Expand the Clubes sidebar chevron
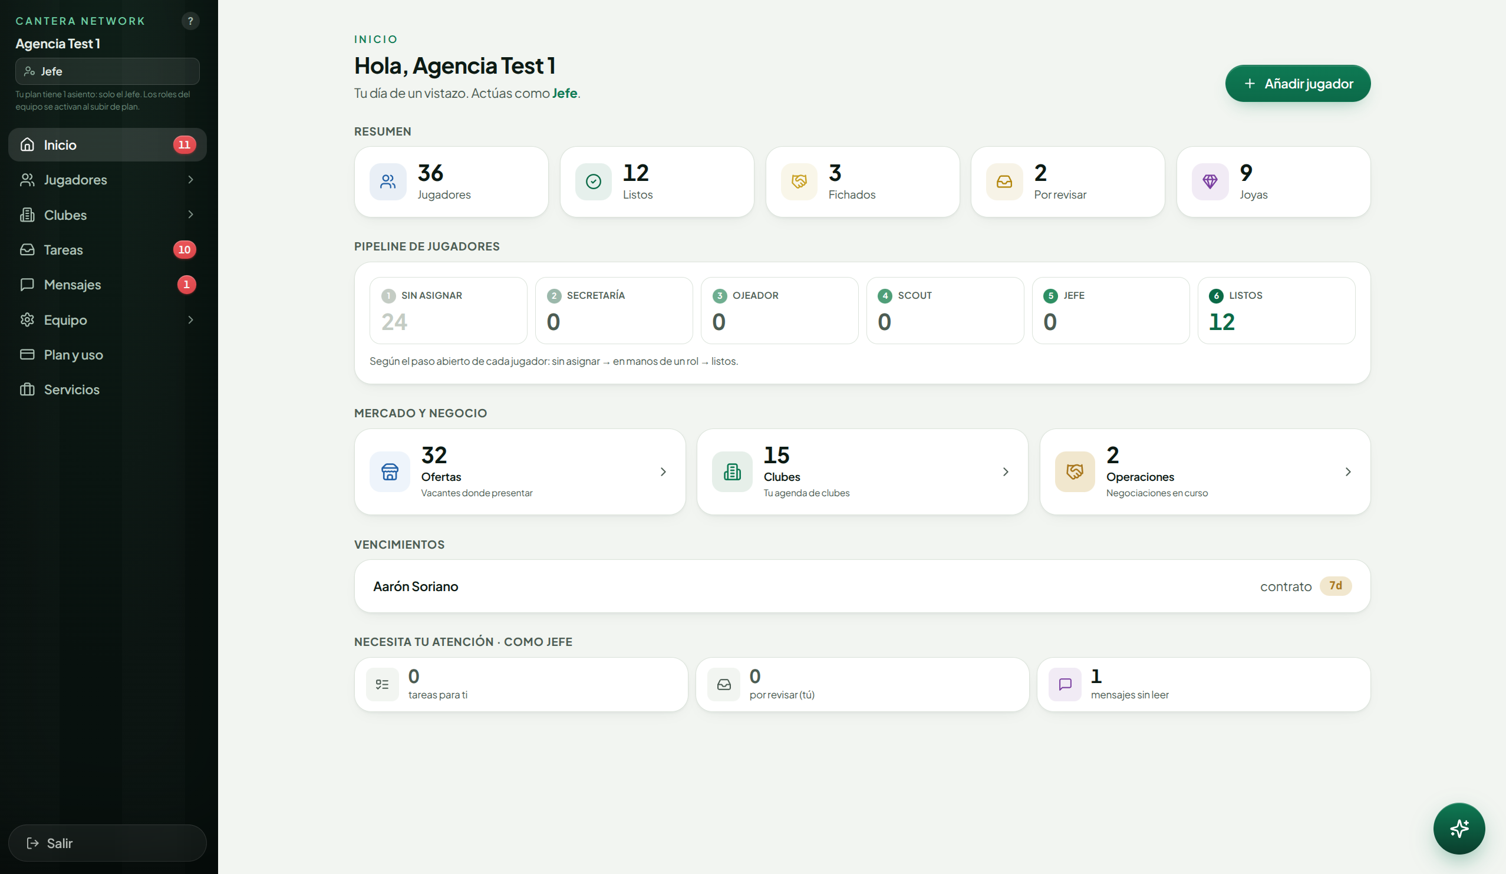Viewport: 1506px width, 874px height. pyautogui.click(x=190, y=215)
